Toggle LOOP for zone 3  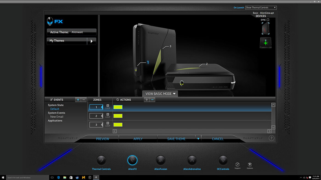coord(108,123)
